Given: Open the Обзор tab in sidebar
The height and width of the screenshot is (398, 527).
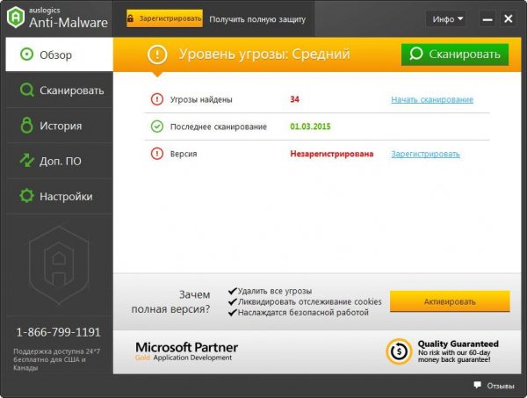Looking at the screenshot, I should pos(59,54).
